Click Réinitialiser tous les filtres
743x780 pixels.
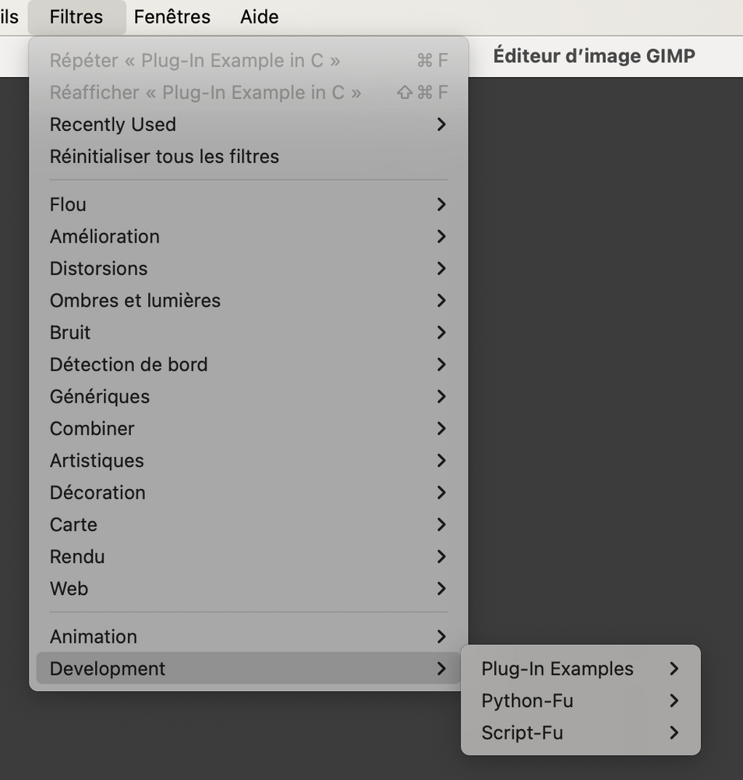[x=165, y=156]
